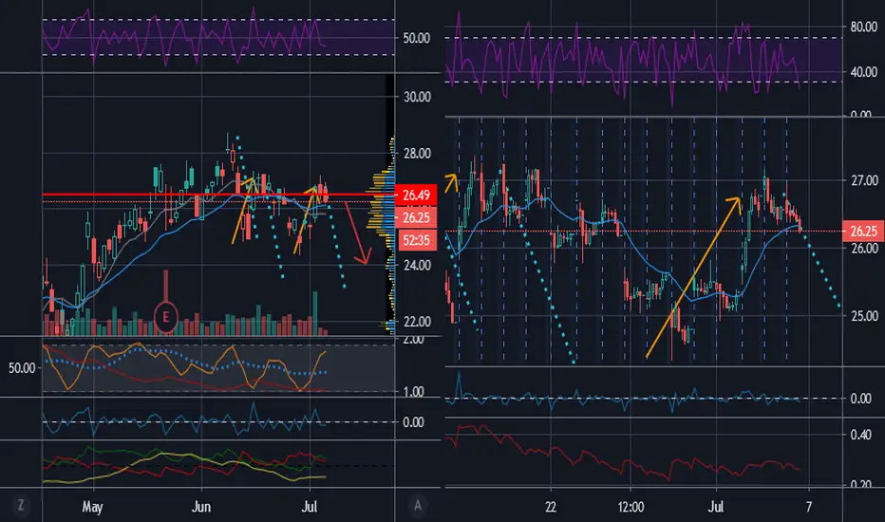
Task: Select the 26.25 label on right price axis
Action: point(863,232)
